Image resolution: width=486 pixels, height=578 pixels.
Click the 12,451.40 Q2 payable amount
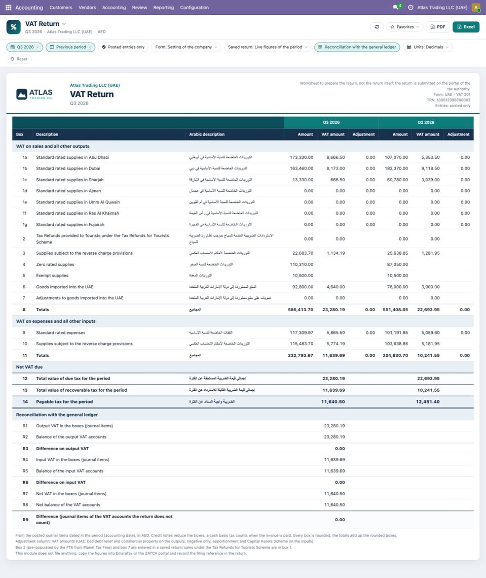point(427,402)
